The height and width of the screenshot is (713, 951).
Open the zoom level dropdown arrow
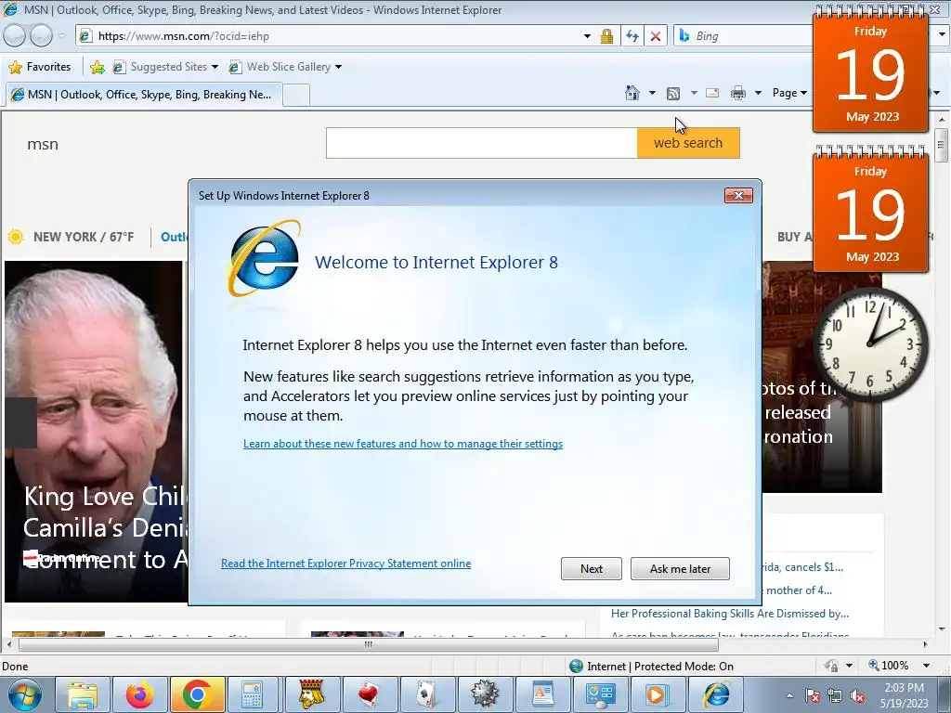927,666
